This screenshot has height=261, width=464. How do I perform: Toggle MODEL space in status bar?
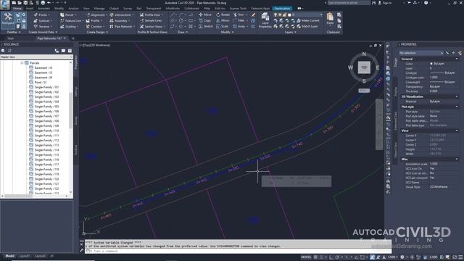[306, 257]
